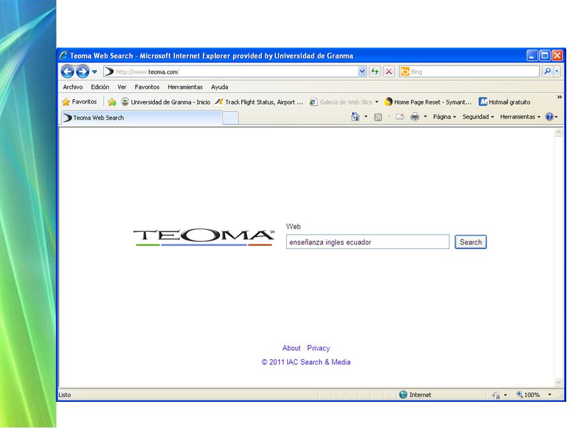Click Add to Favorites bar star icon
571x428 pixels.
click(x=112, y=102)
